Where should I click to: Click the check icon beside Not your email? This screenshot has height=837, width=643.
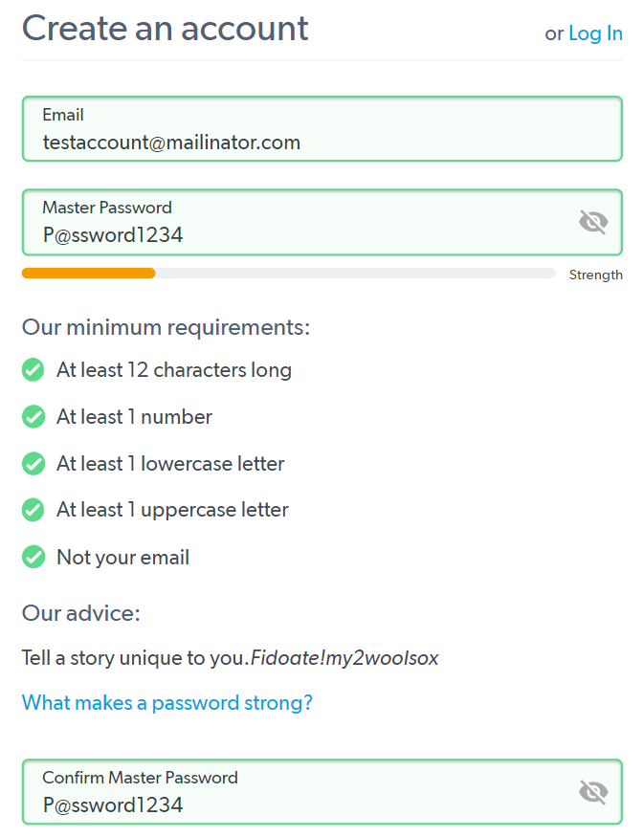33,557
